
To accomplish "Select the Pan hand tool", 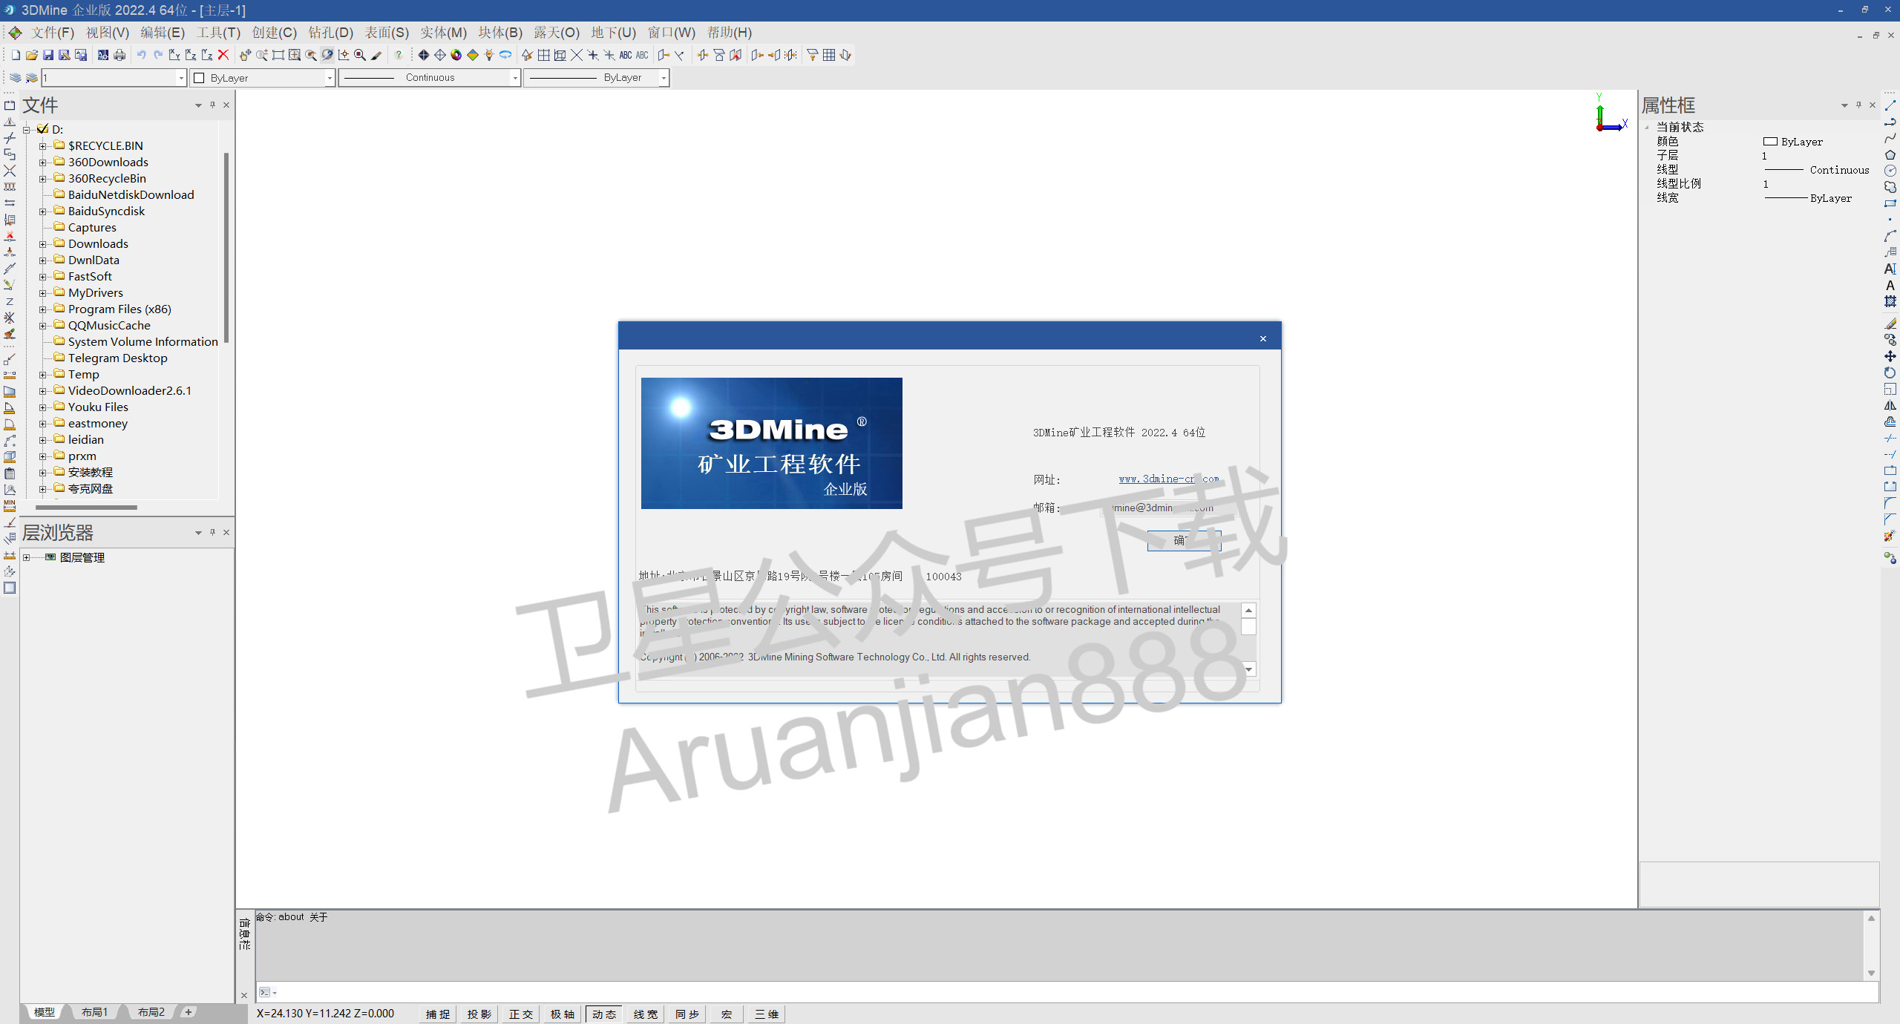I will [x=245, y=55].
